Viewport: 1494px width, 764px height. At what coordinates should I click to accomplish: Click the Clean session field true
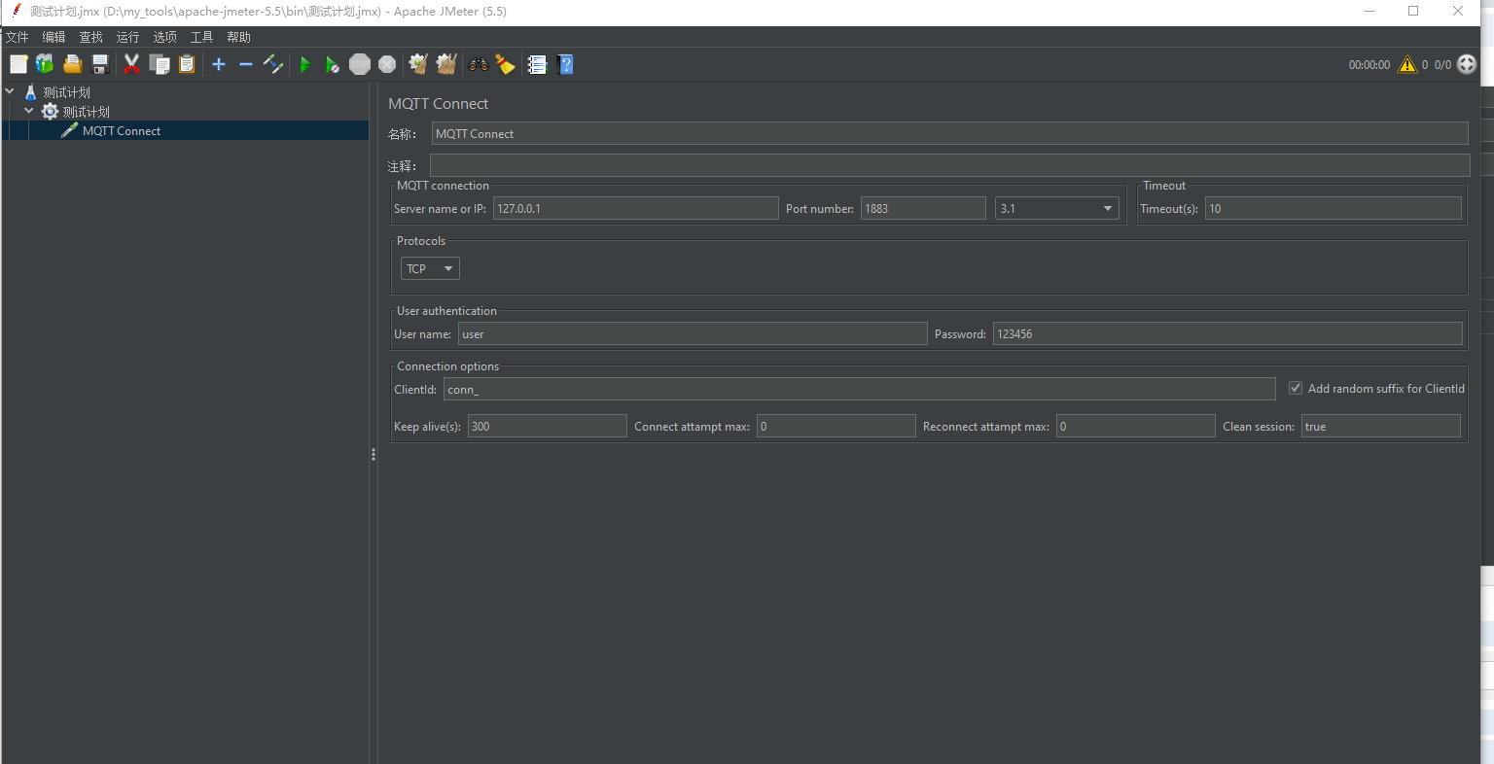1381,426
